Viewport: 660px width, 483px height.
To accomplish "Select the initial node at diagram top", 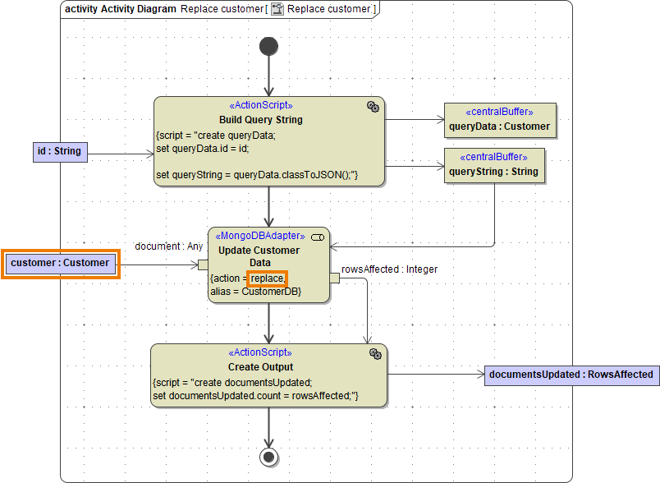I will tap(268, 46).
